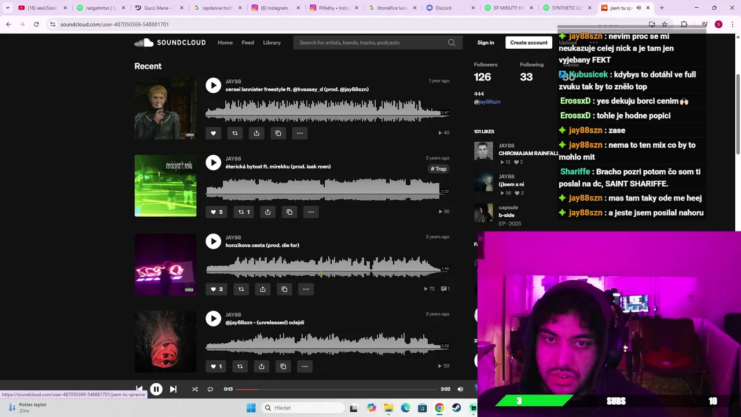Repost the honzikova cesta track

coord(241,289)
